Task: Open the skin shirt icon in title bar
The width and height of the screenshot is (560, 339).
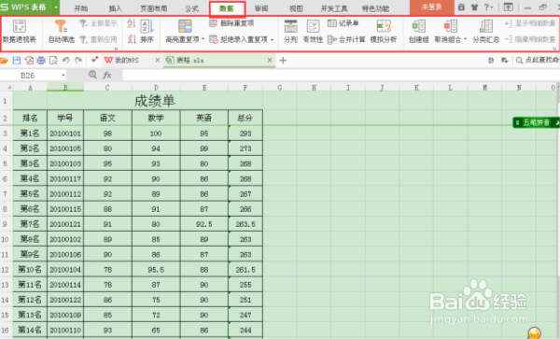Action: 474,7
